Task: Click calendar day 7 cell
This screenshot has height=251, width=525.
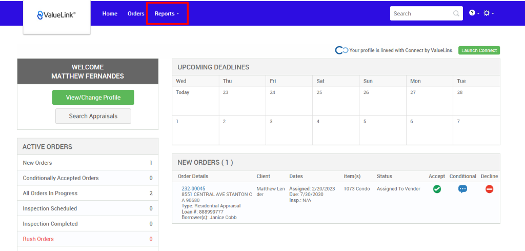Action: click(476, 130)
